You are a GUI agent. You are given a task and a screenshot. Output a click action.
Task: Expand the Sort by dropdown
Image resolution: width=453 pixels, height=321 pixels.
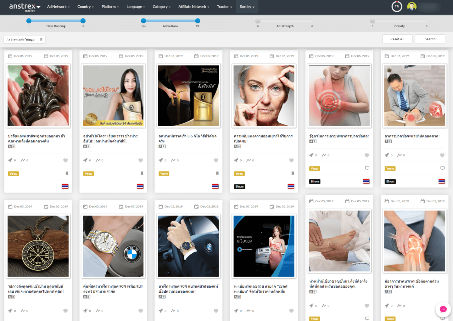[247, 7]
